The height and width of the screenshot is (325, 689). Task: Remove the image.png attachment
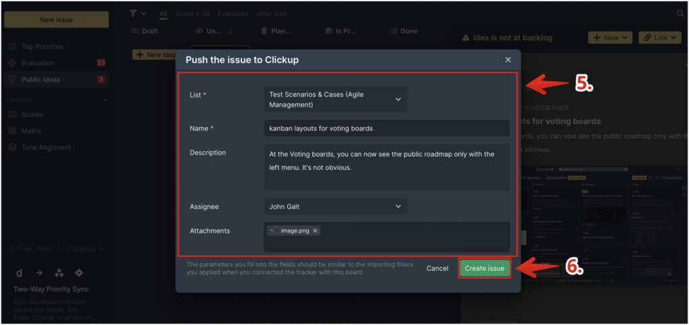tap(315, 231)
